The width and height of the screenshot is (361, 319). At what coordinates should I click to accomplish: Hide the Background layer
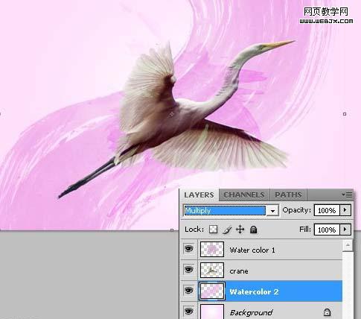188,311
